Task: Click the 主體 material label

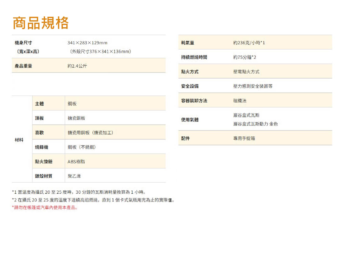Action: point(39,104)
